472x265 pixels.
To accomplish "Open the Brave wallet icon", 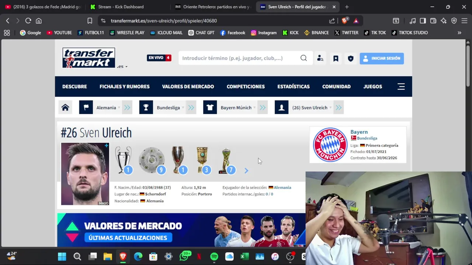I will [x=433, y=21].
